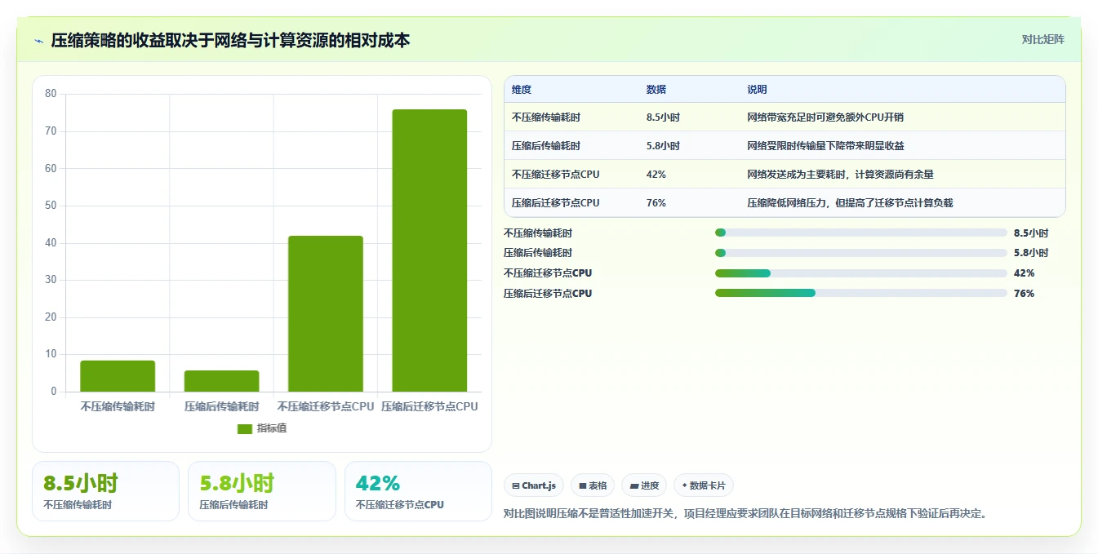Viewport: 1098px width, 554px height.
Task: Select the 不压缩传输耗时 table row cell
Action: point(546,117)
